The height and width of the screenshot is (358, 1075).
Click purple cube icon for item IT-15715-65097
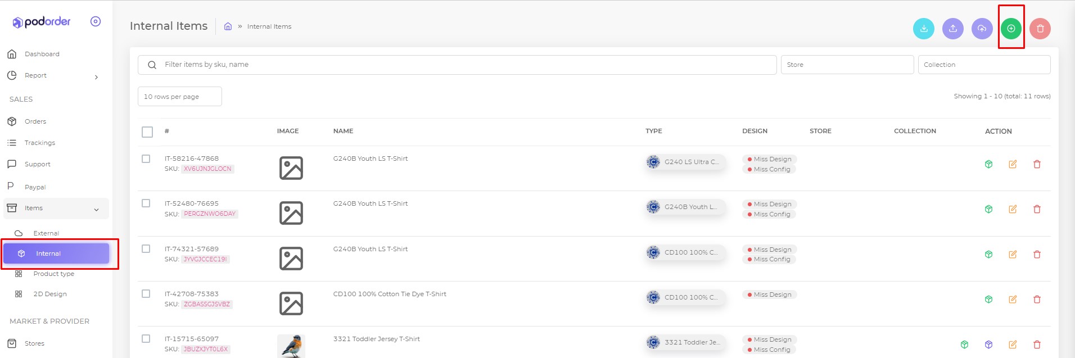[x=988, y=345]
